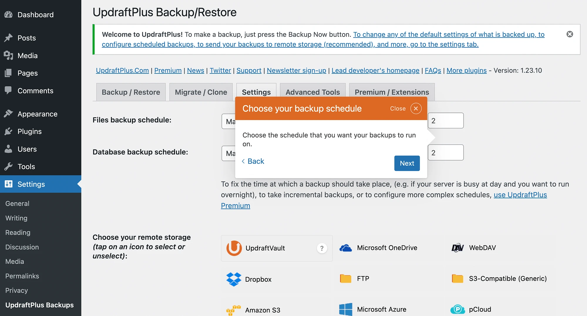Click the Files backup retain count field
The width and height of the screenshot is (587, 316).
tap(446, 121)
